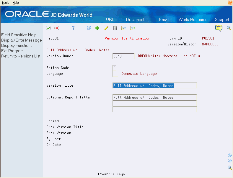Image resolution: width=233 pixels, height=178 pixels.
Task: Click the first Optional Report Title field
Action: [154, 98]
